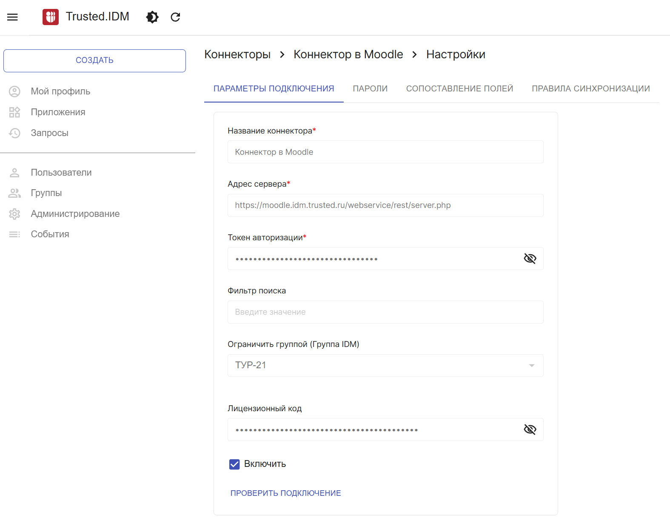Switch to Параметры подключения tab
This screenshot has width=670, height=526.
[x=274, y=89]
